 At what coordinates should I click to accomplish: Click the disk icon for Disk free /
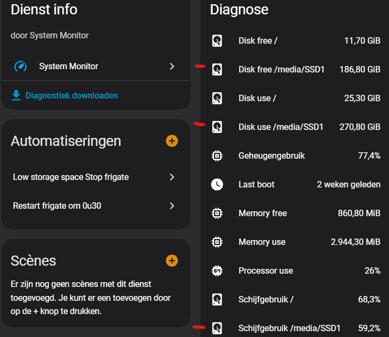tap(217, 40)
